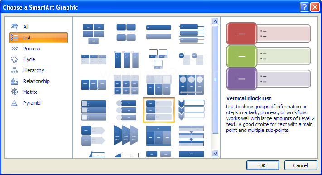Viewport: 322px width, 175px height.
Task: Choose the Pyramid category icon
Action: pyautogui.click(x=14, y=103)
